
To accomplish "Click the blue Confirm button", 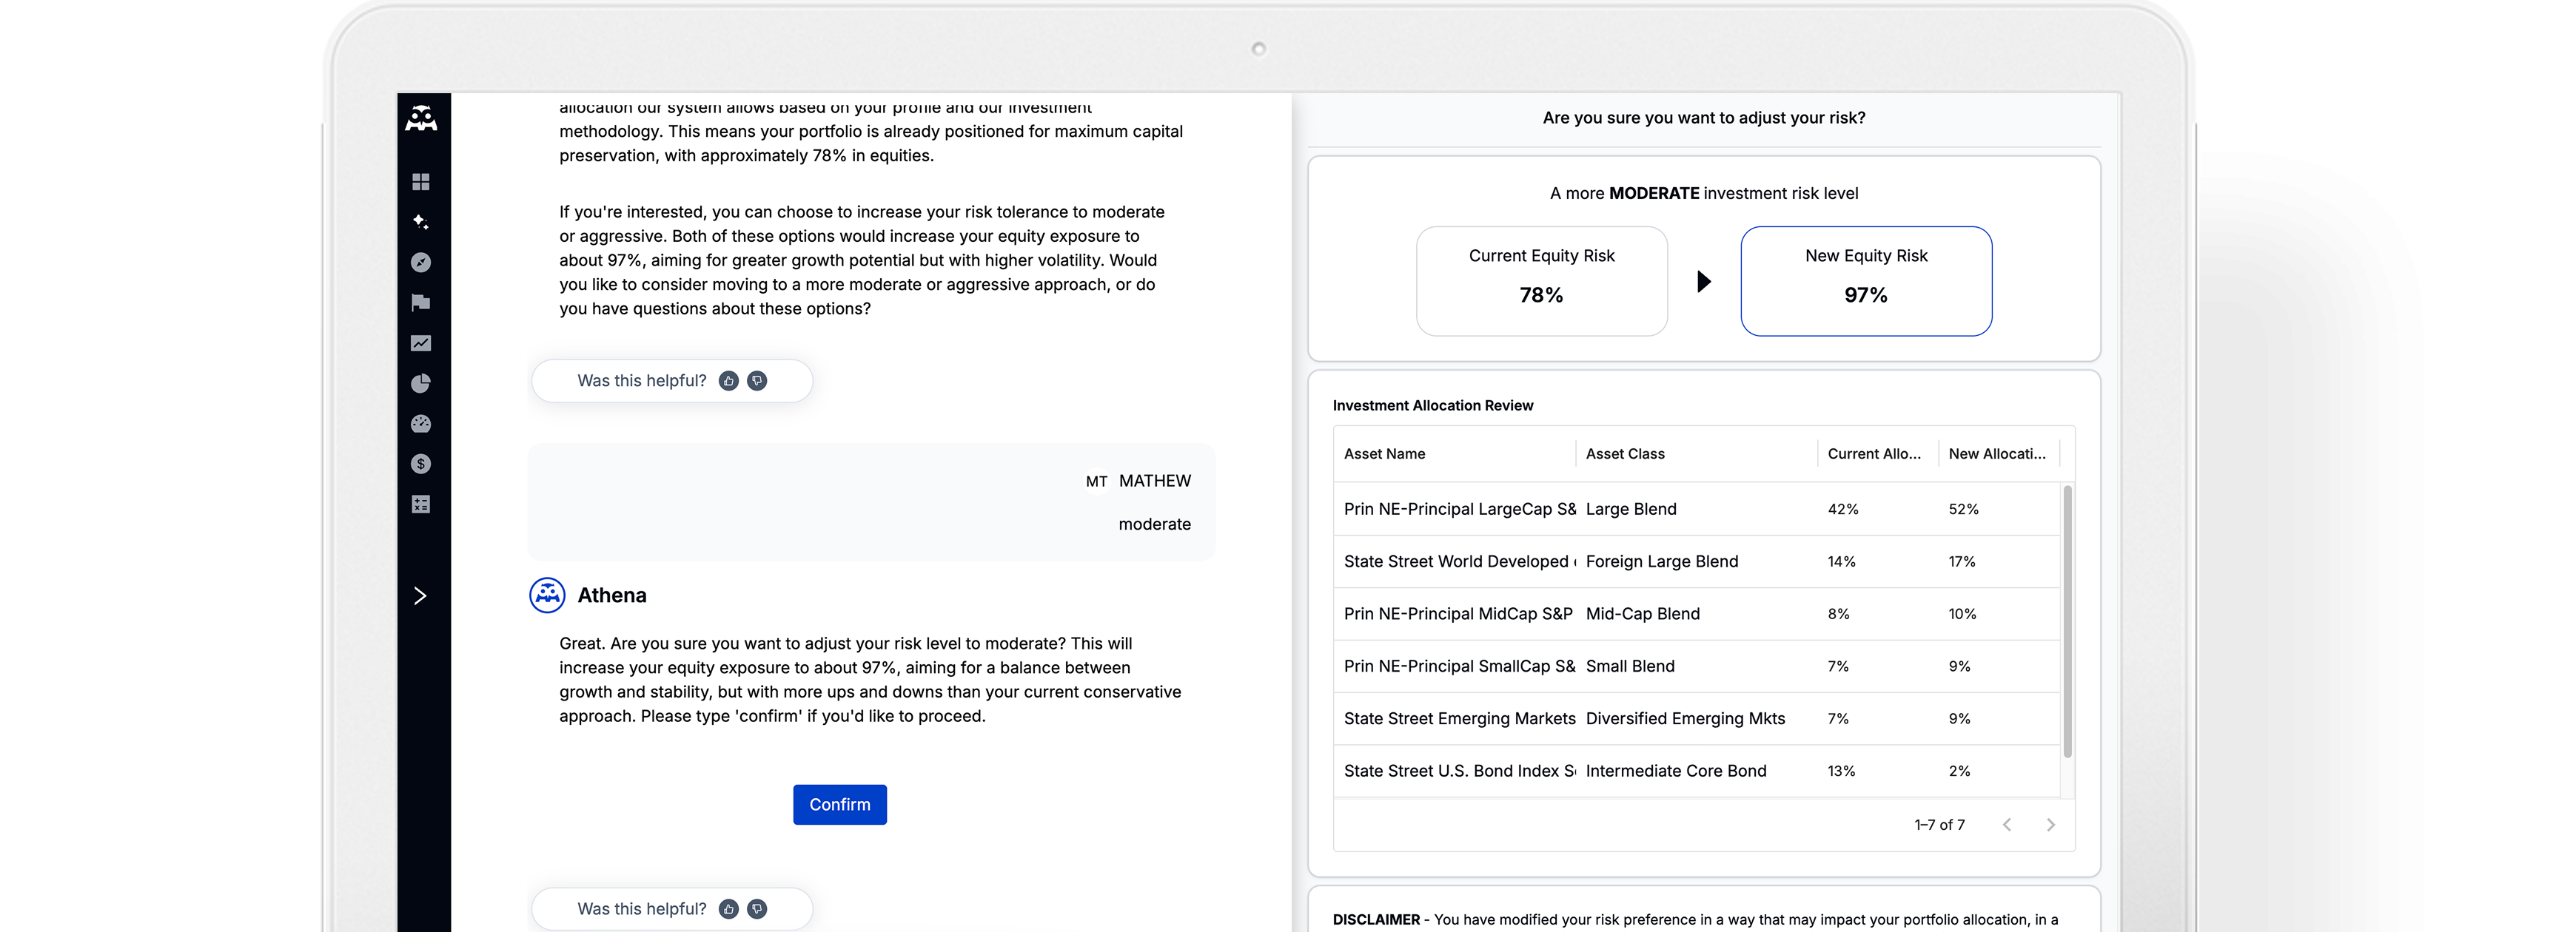I will point(840,805).
